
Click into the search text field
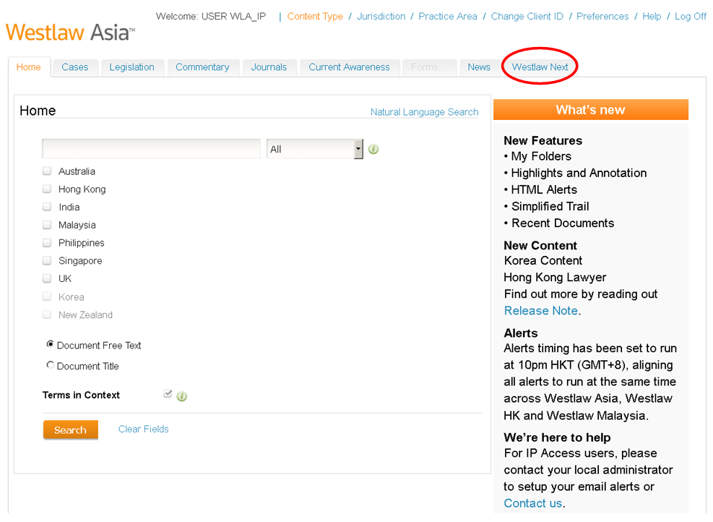(151, 149)
